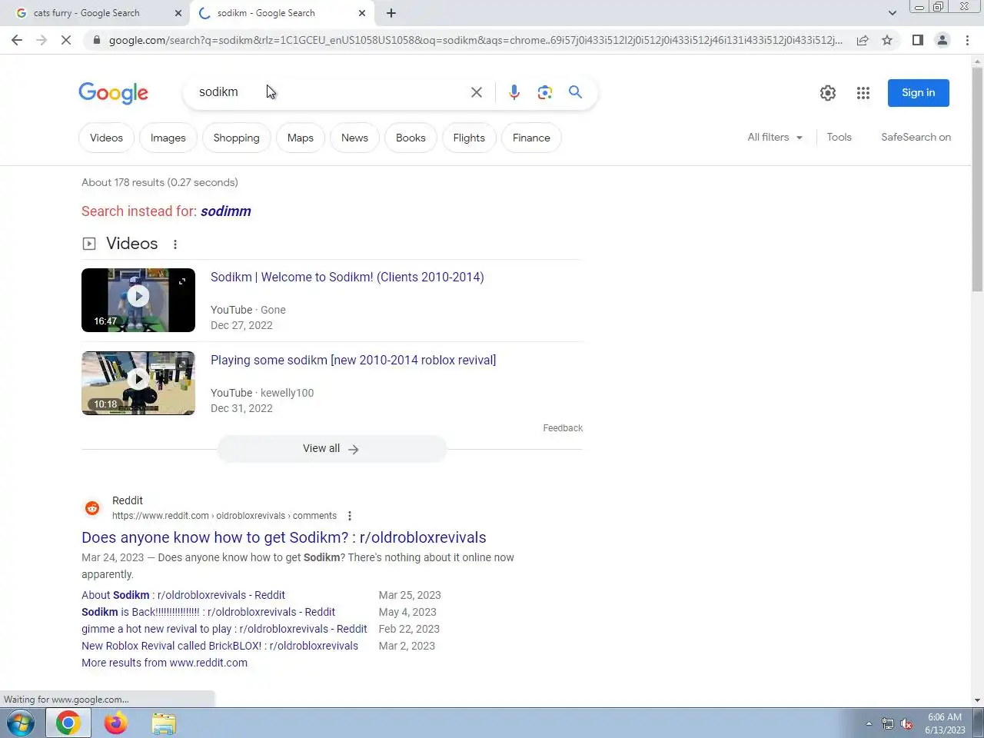
Task: Open the Windows Start menu
Action: pyautogui.click(x=21, y=723)
